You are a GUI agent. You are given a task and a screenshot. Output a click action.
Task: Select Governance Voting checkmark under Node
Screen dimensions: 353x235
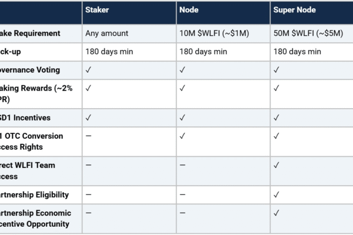click(182, 70)
